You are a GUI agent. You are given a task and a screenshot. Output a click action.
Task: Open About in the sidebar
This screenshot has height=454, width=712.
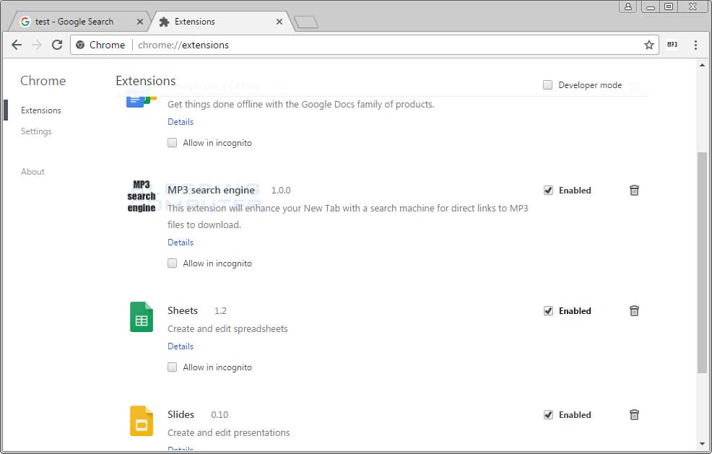click(32, 172)
